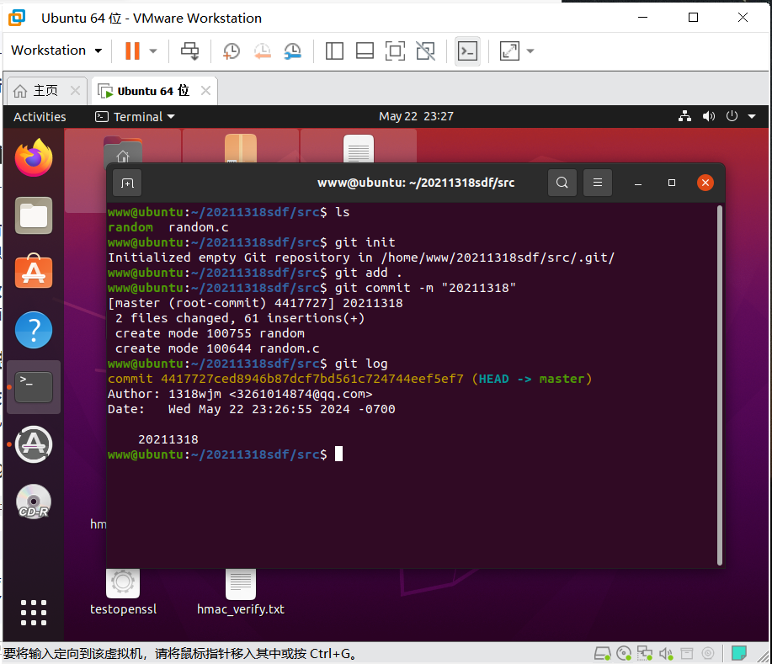Toggle the library sidebar panel view
The width and height of the screenshot is (772, 664).
click(334, 50)
